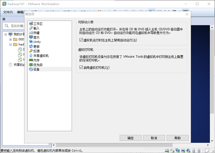
Task: Click the hard disk status icon
Action: pyautogui.click(x=166, y=150)
